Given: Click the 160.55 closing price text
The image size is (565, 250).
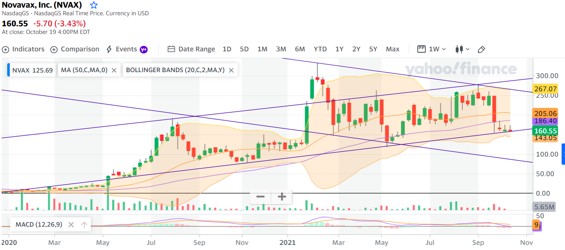Looking at the screenshot, I should tap(15, 23).
